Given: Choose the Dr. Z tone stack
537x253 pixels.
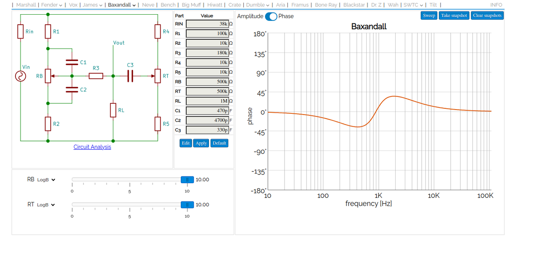Looking at the screenshot, I should (377, 5).
